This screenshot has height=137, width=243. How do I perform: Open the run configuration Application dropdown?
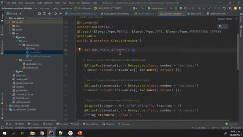pos(156,8)
